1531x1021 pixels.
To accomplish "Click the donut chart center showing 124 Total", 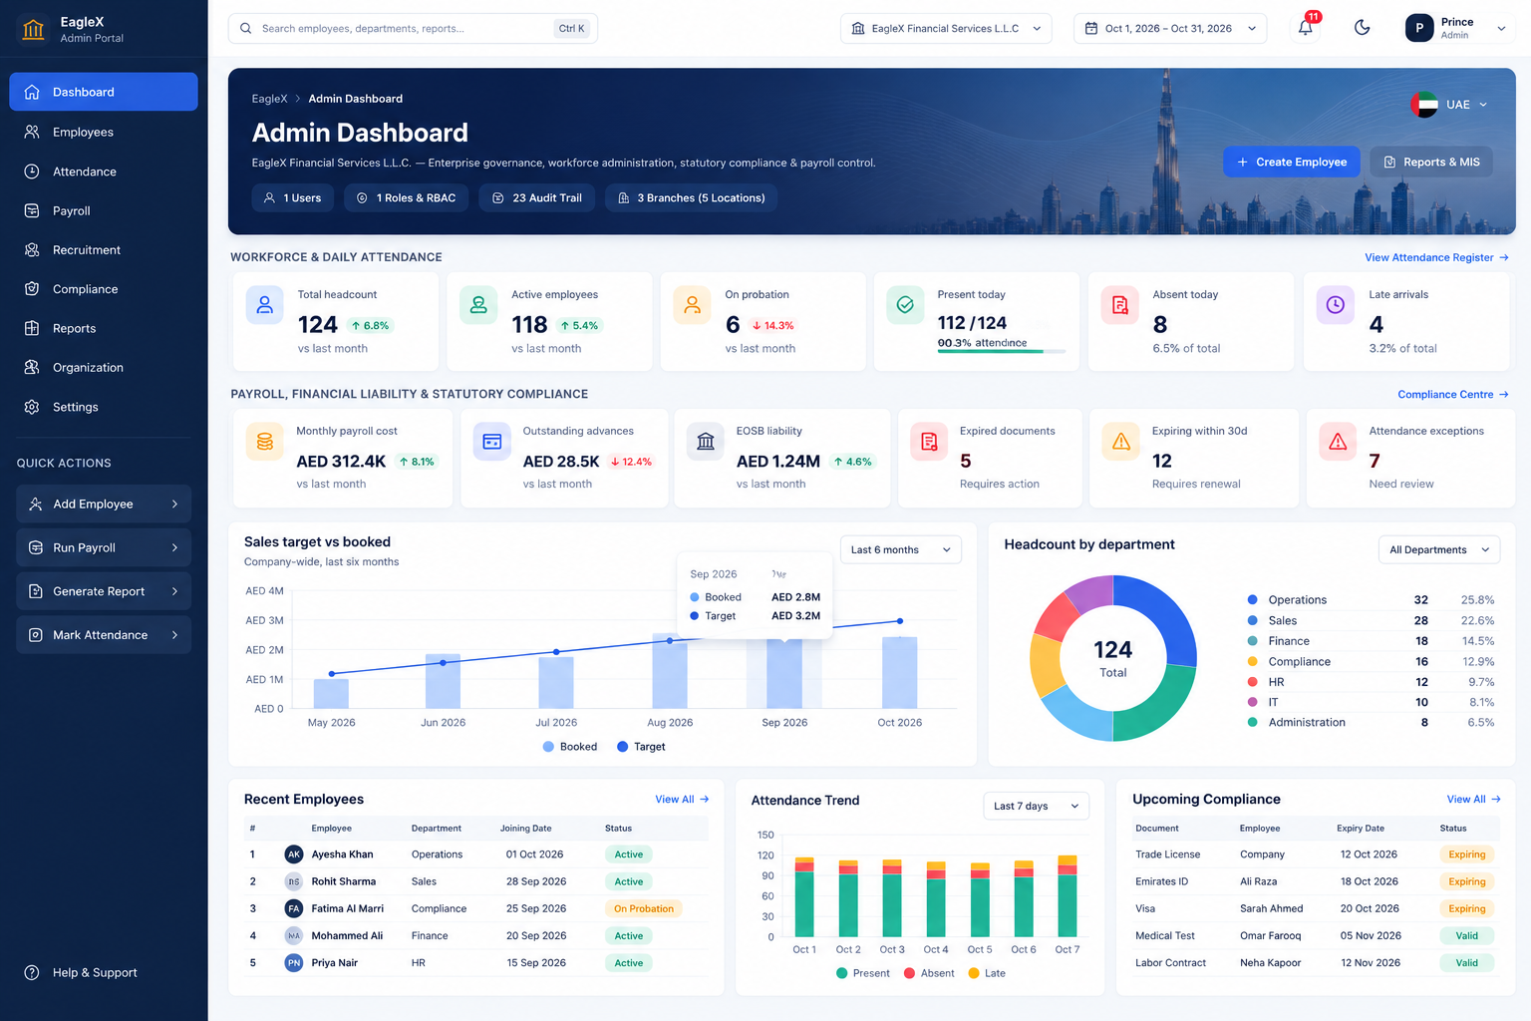I will pos(1113,658).
